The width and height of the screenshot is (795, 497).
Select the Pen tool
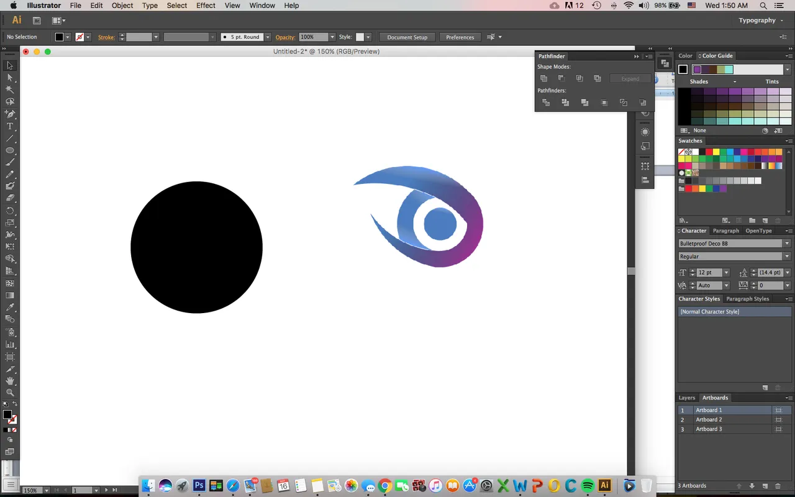click(x=10, y=114)
